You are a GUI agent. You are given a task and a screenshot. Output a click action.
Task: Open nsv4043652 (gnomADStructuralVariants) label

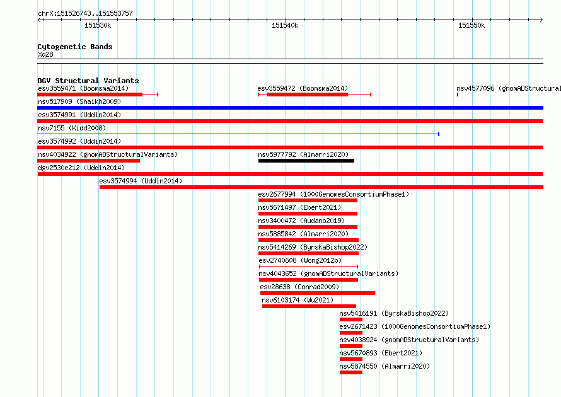coord(328,273)
